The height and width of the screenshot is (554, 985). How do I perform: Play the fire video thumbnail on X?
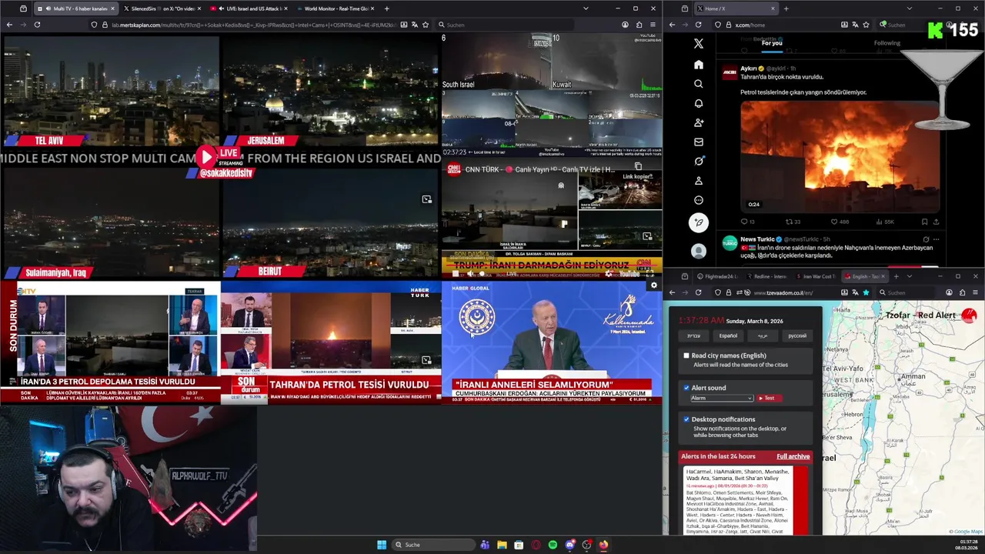[840, 157]
